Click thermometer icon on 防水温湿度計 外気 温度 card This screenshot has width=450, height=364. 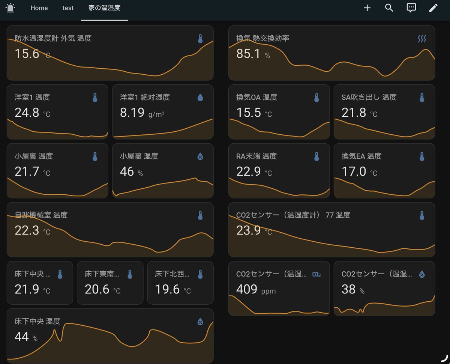point(200,39)
